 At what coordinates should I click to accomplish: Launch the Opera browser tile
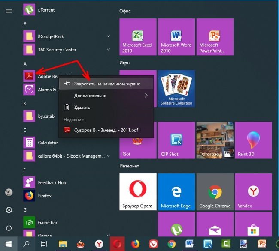coord(138,192)
